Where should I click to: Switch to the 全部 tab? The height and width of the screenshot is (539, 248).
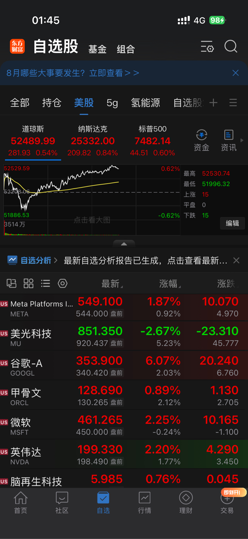click(x=20, y=103)
